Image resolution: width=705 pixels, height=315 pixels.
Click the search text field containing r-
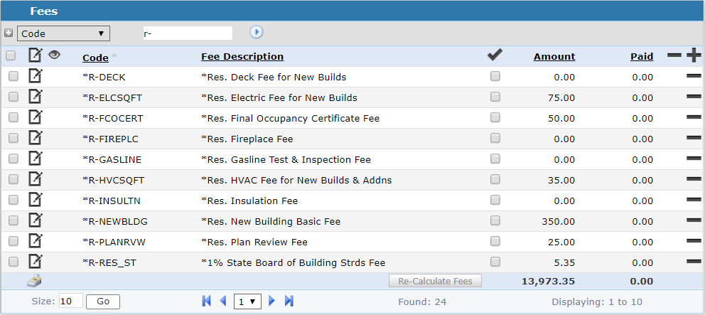click(187, 33)
